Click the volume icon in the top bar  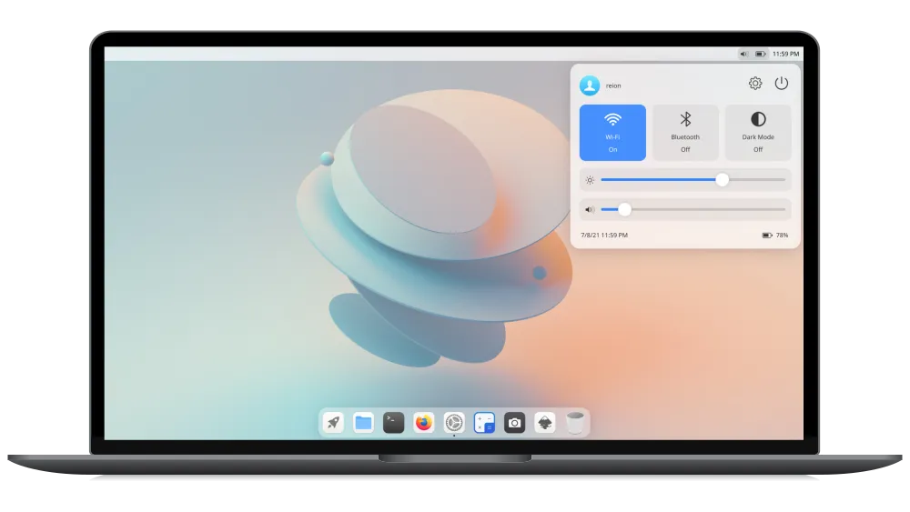point(743,54)
